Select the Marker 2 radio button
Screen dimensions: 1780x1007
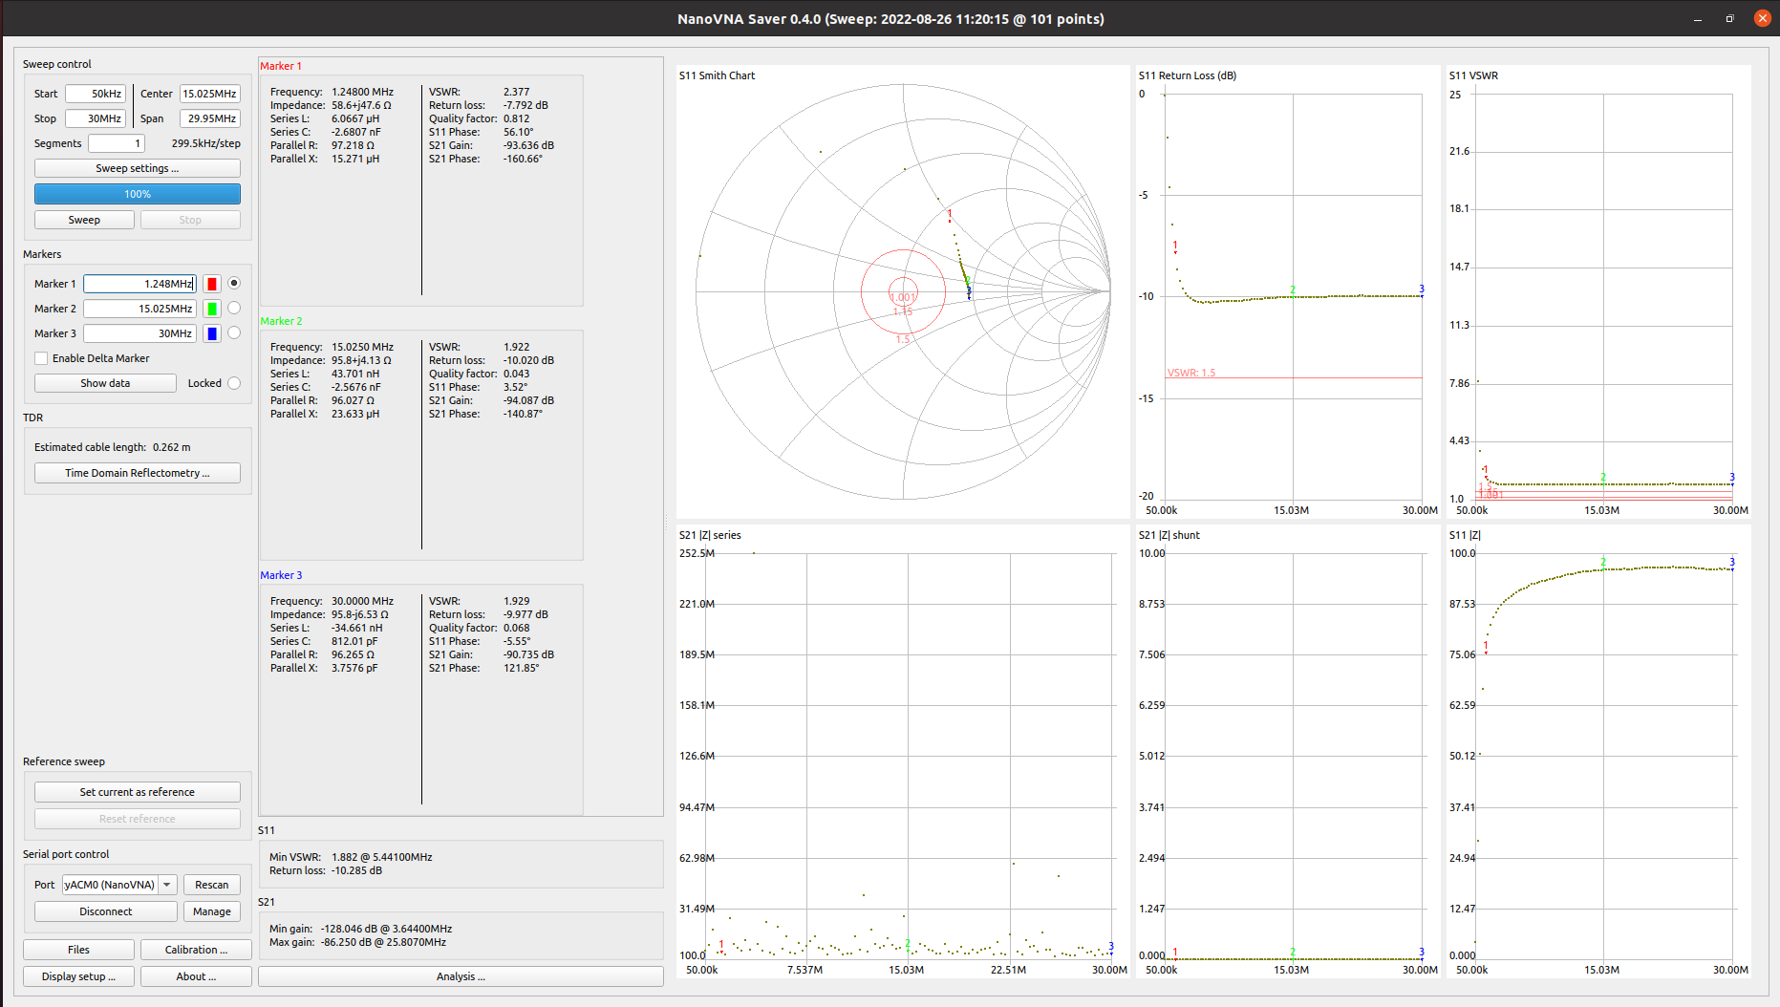(x=234, y=308)
